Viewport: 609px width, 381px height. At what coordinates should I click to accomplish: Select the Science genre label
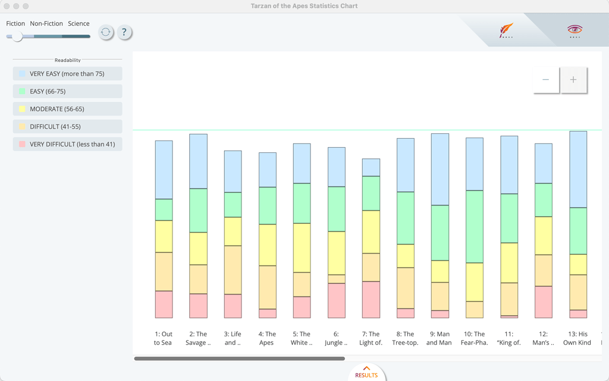(x=79, y=23)
